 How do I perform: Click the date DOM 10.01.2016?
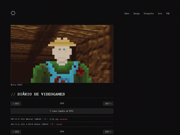(18, 124)
